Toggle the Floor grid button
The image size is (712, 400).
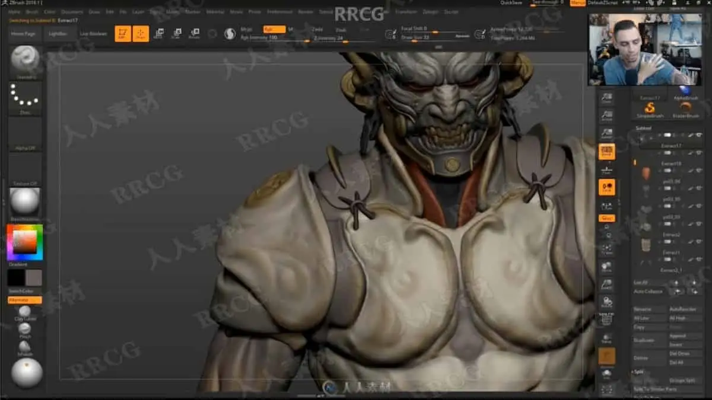click(x=606, y=169)
